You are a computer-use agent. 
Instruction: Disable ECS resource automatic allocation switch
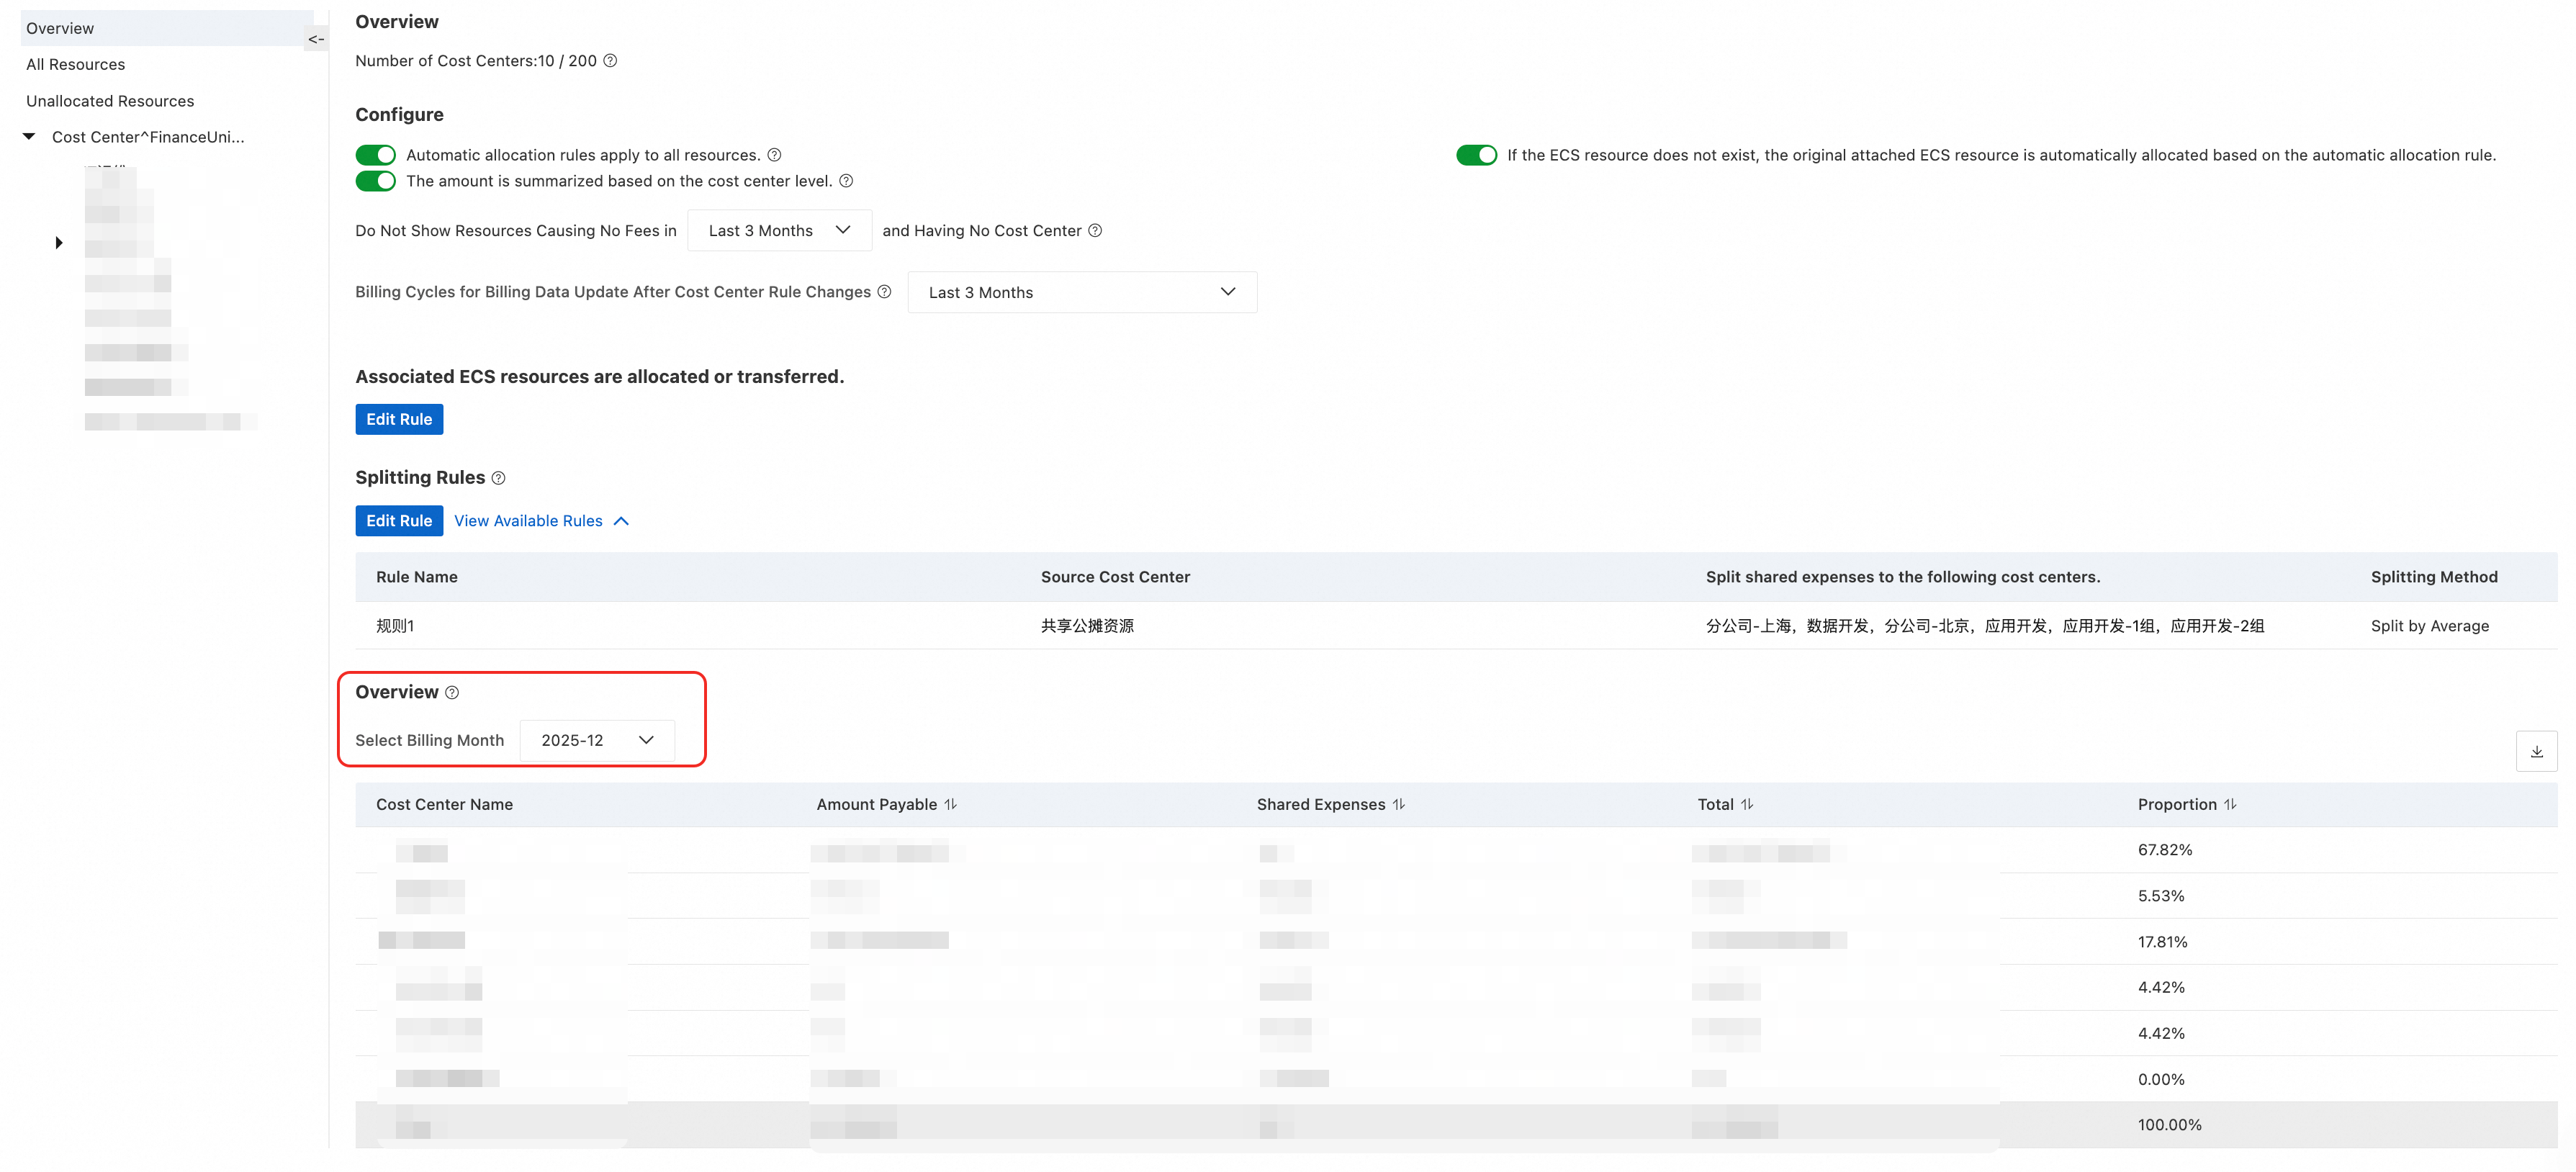(1476, 155)
